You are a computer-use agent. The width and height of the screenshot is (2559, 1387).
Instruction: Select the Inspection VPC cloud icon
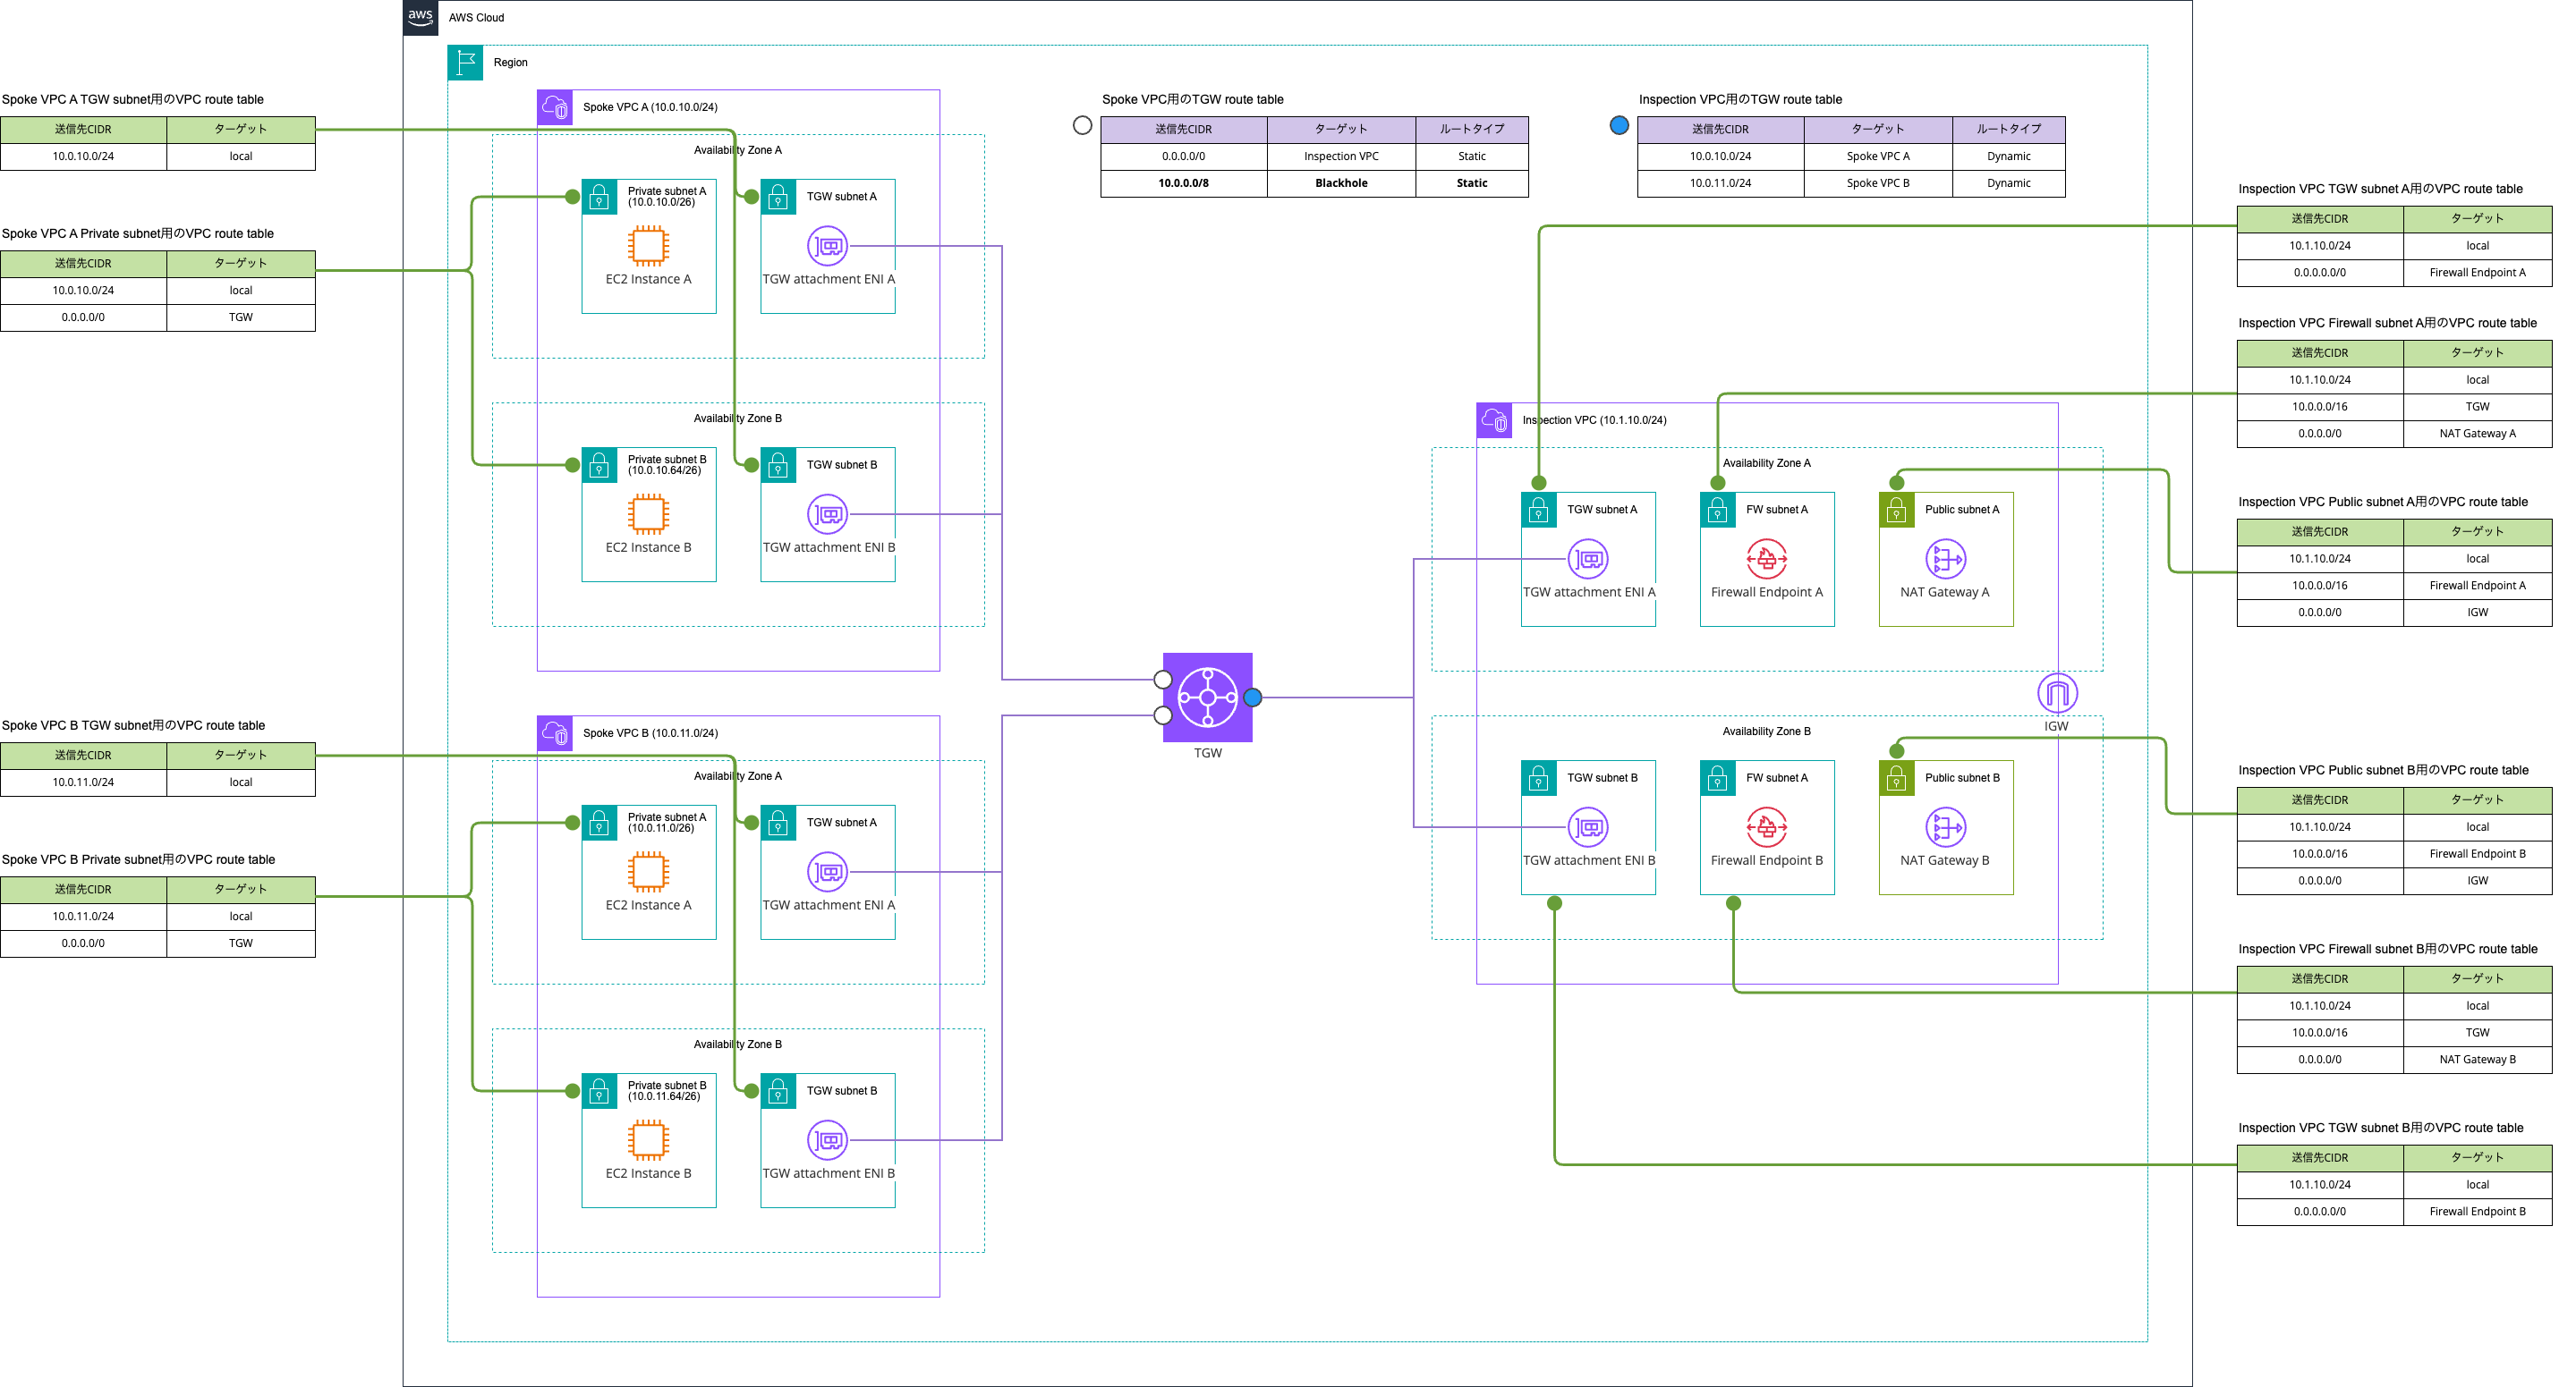[x=1494, y=420]
